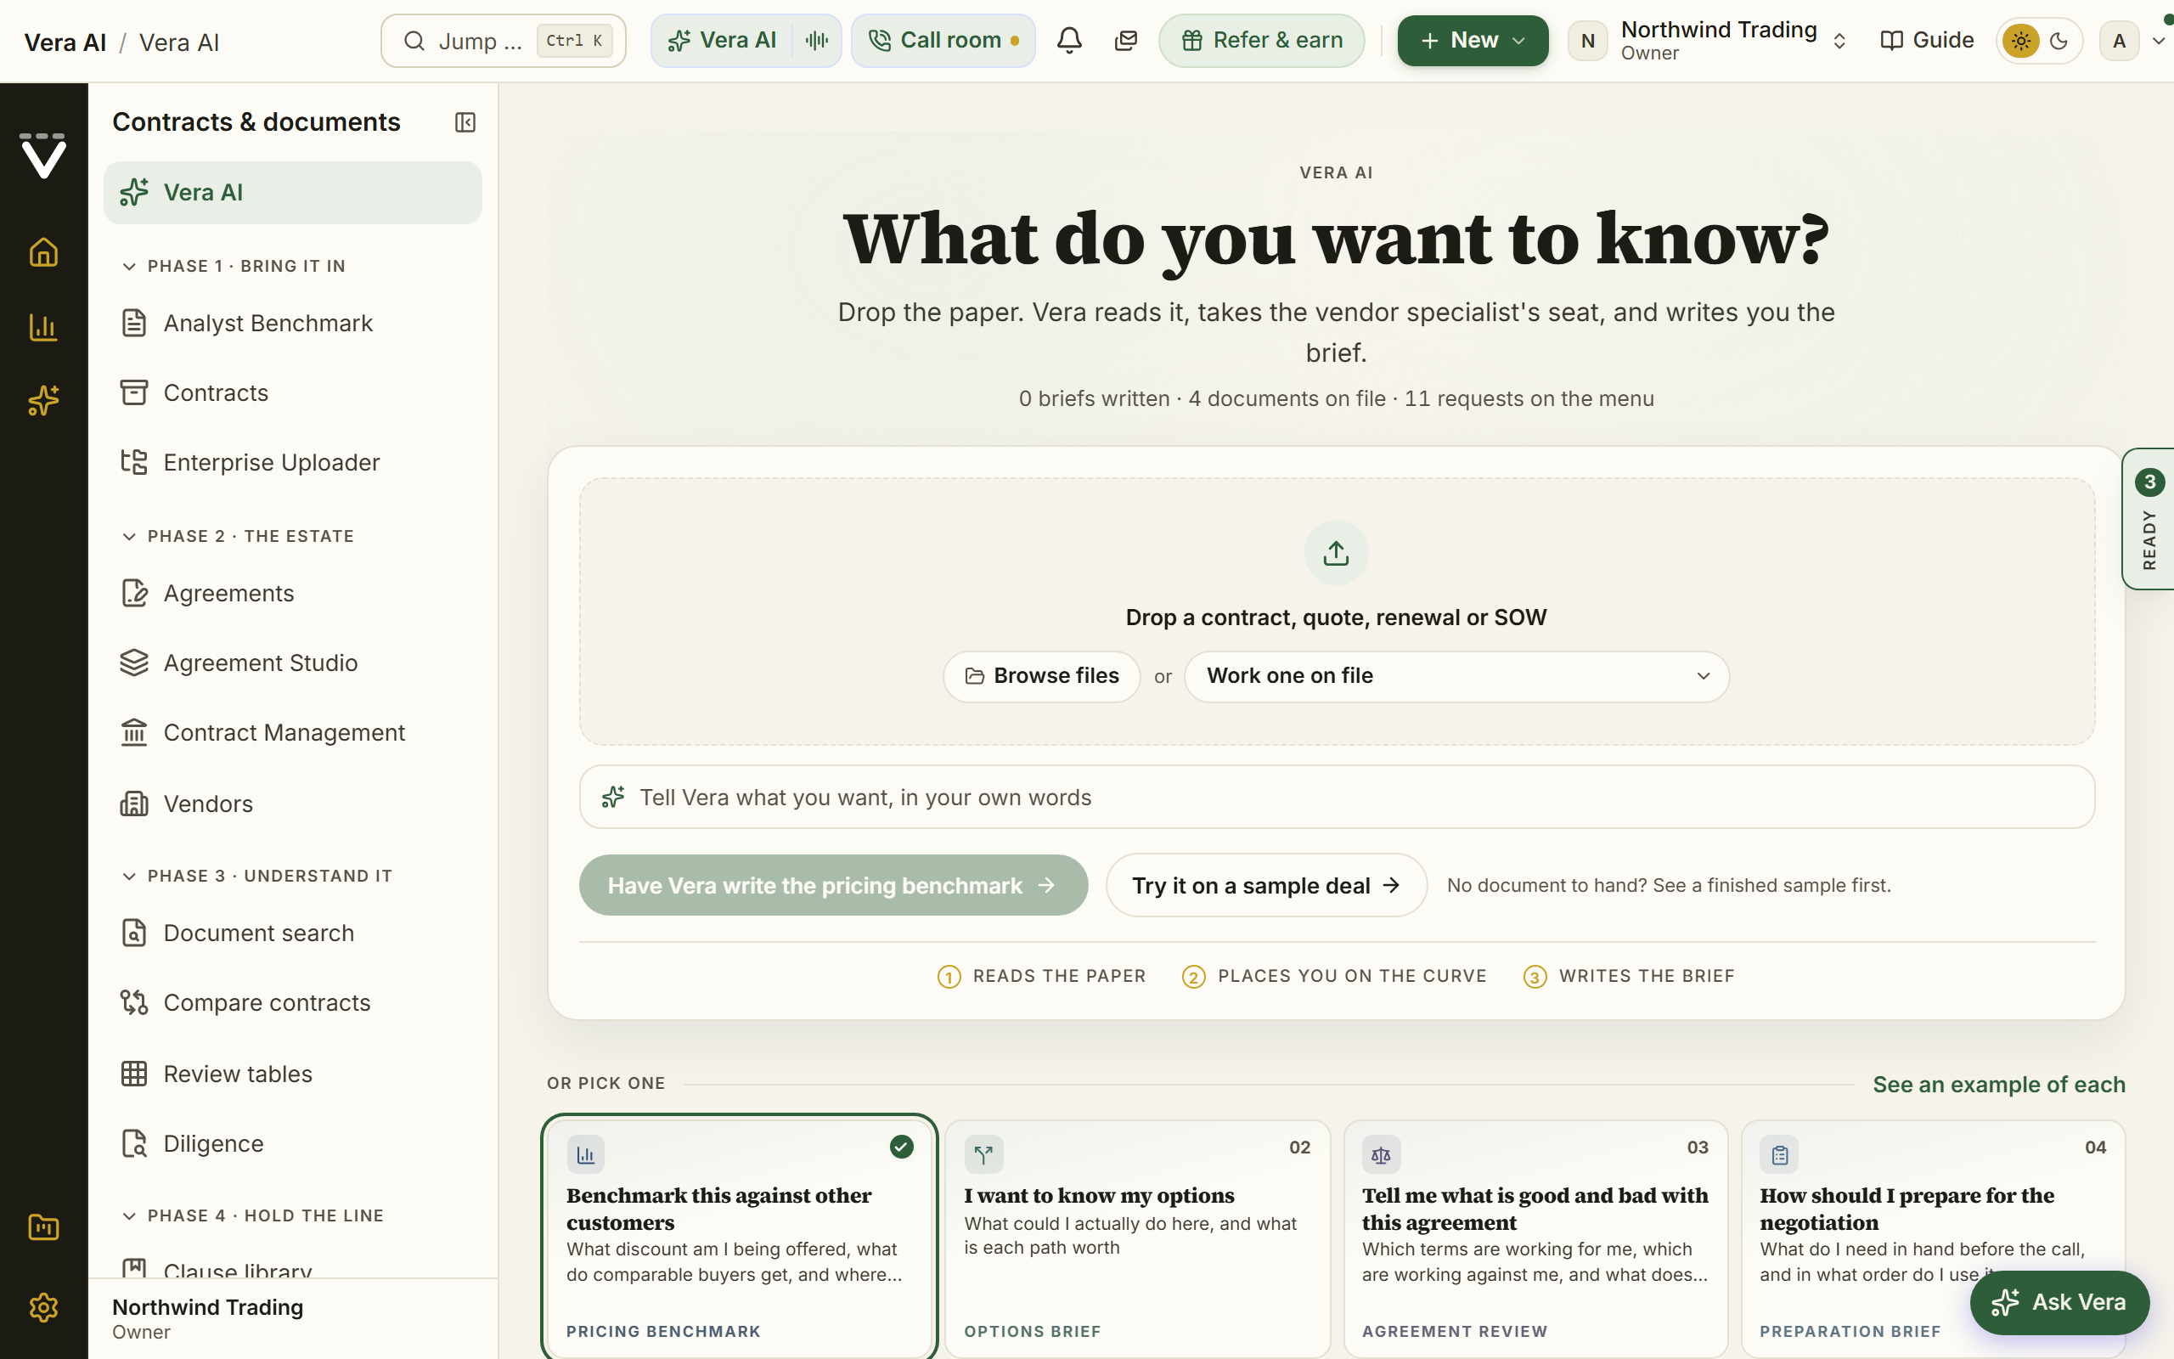This screenshot has height=1359, width=2174.
Task: Open settings gear in the dark rail
Action: pyautogui.click(x=43, y=1308)
